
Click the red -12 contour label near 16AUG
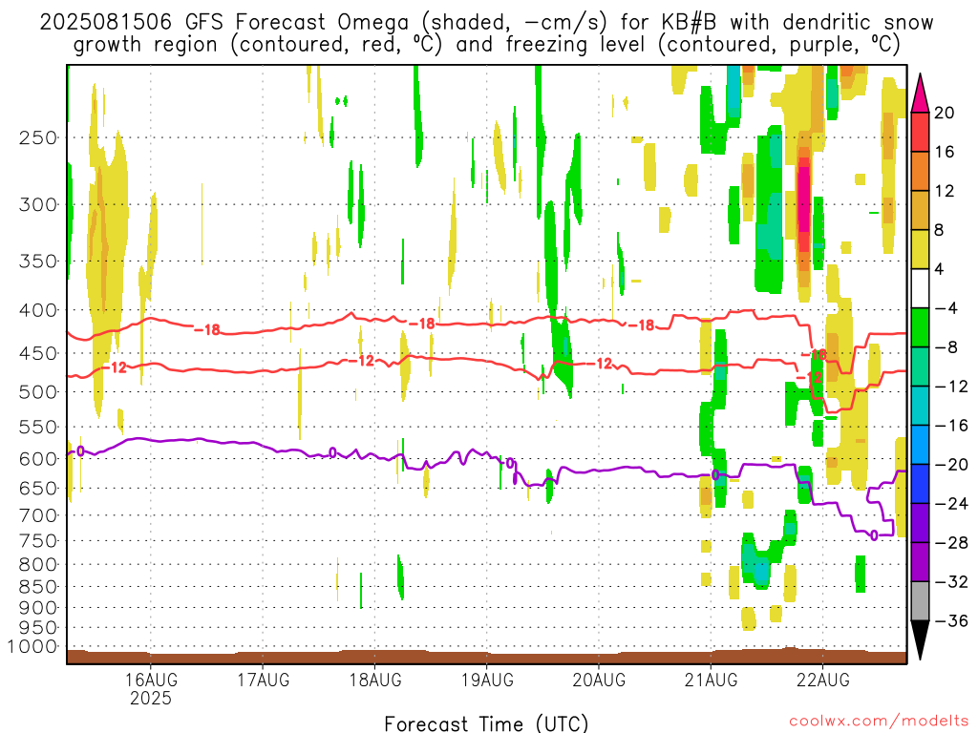coord(115,367)
